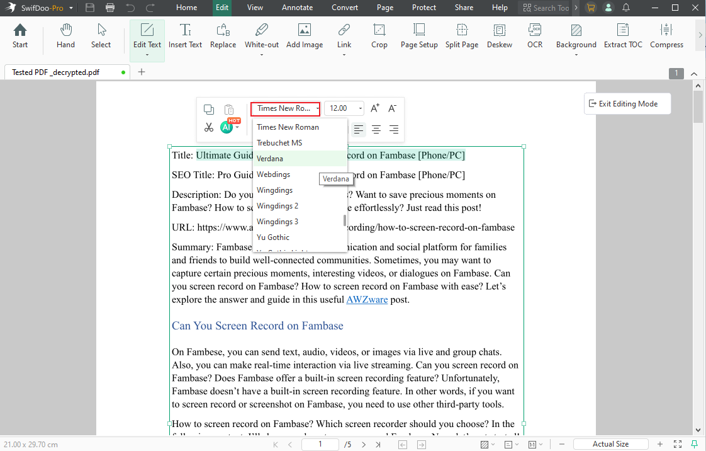The image size is (706, 451).
Task: Open the Protect menu
Action: [x=423, y=8]
